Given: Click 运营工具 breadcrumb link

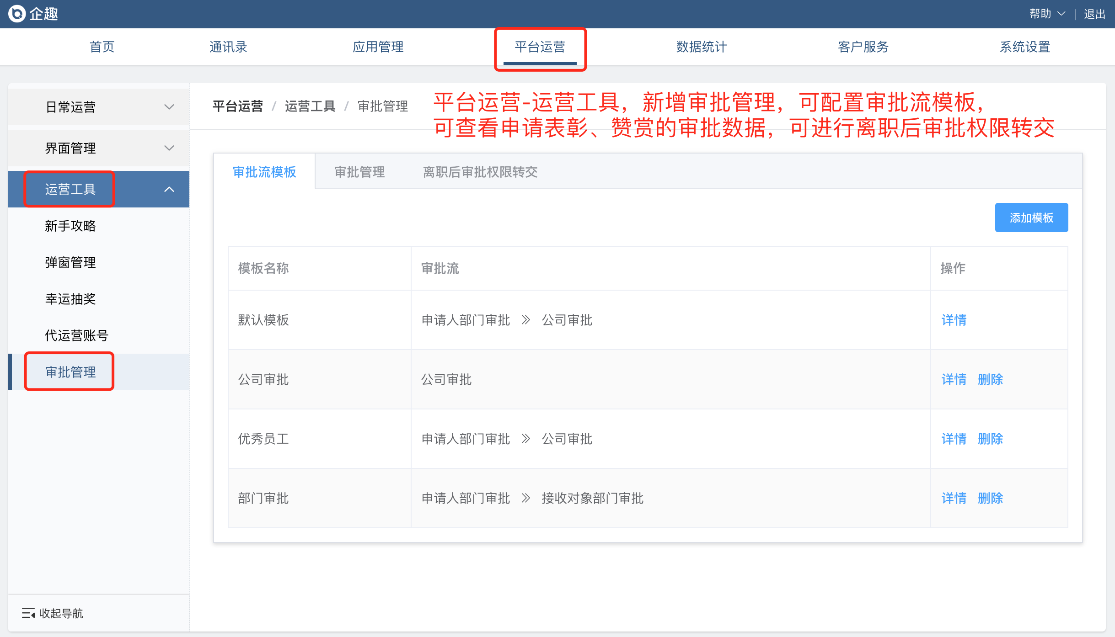Looking at the screenshot, I should point(310,106).
